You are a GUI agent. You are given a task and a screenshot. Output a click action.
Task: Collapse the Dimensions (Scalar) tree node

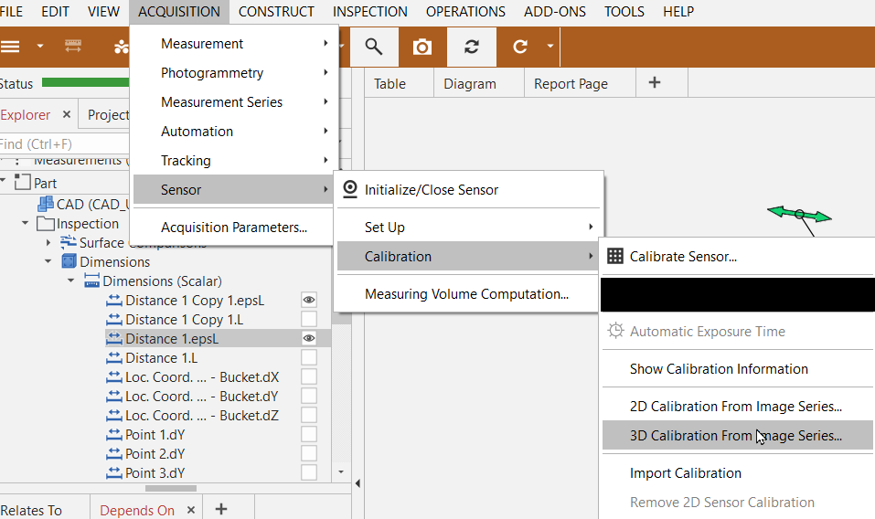click(x=71, y=281)
